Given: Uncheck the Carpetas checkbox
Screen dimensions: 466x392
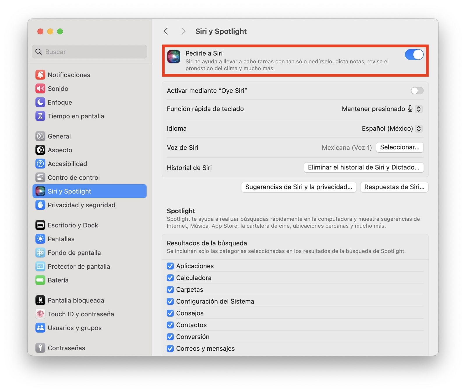Looking at the screenshot, I should tap(170, 290).
